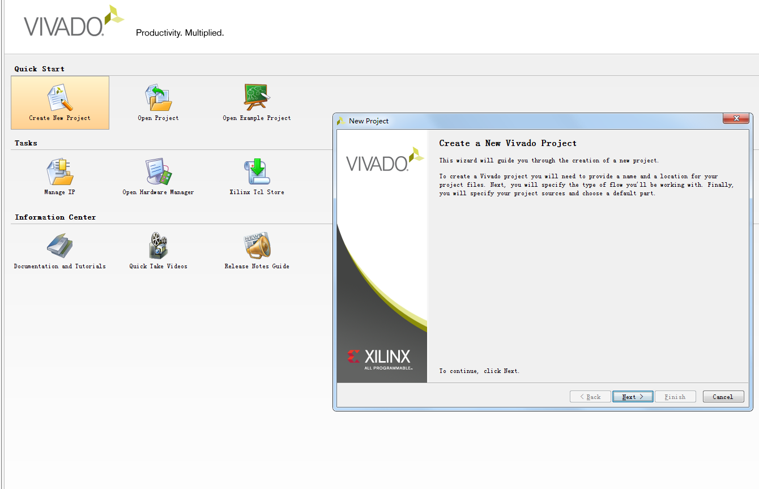The image size is (759, 489).
Task: Open the Open Project folder icon
Action: tap(158, 97)
